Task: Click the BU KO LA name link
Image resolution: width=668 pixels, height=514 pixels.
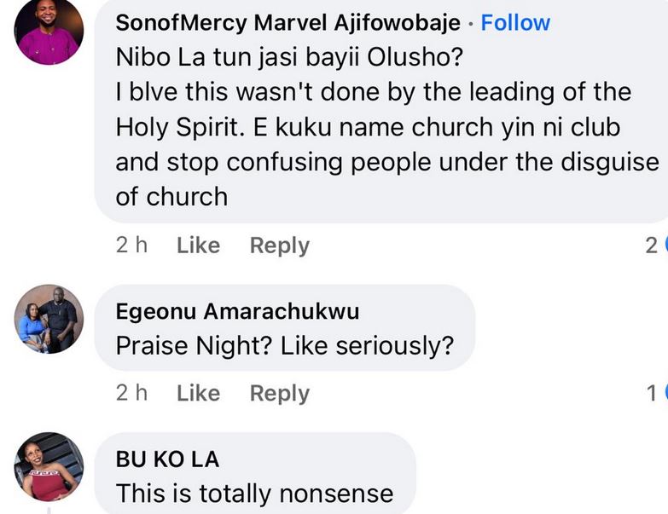Action: pyautogui.click(x=167, y=459)
